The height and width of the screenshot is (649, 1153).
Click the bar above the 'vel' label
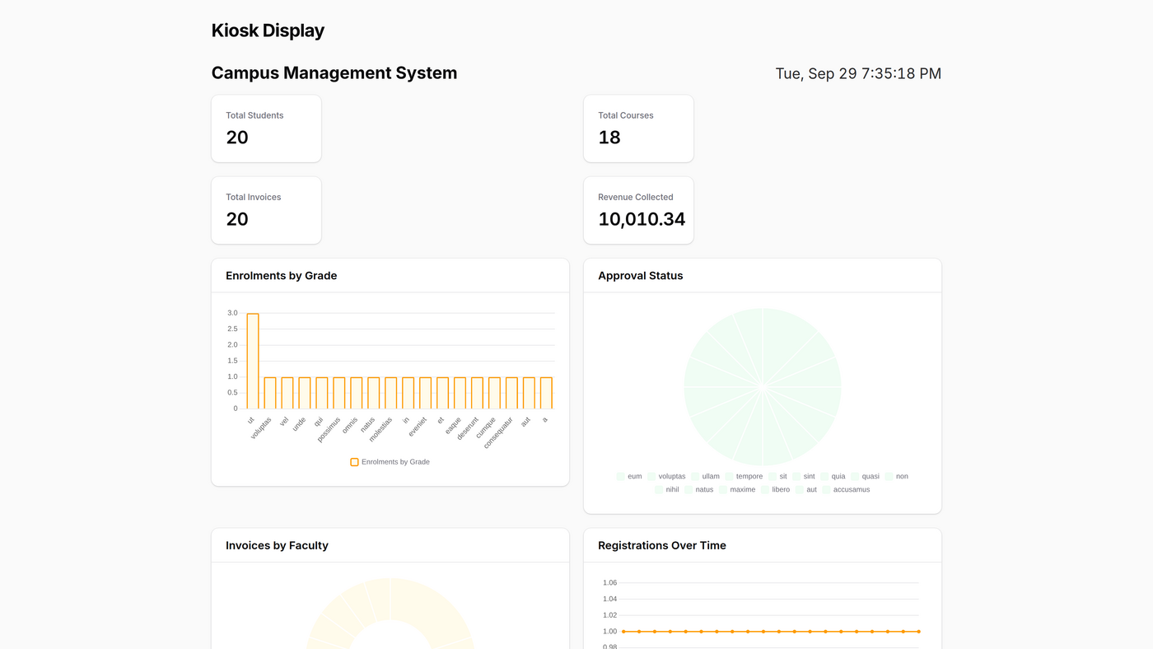click(x=287, y=393)
